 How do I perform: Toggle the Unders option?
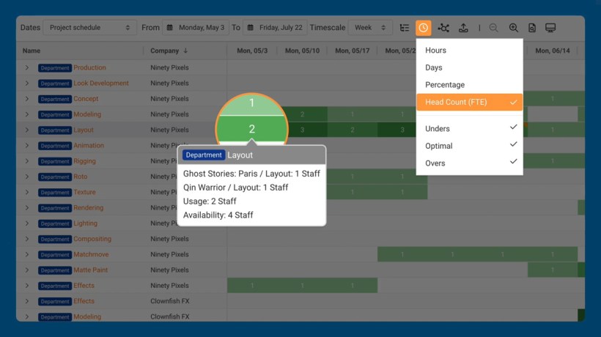(x=470, y=128)
